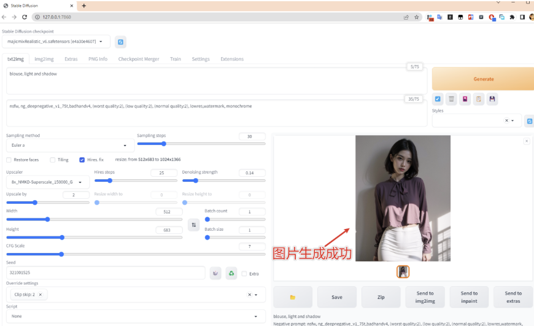Viewport: 534px width, 326px height.
Task: Click the Seed input field
Action: [106, 273]
